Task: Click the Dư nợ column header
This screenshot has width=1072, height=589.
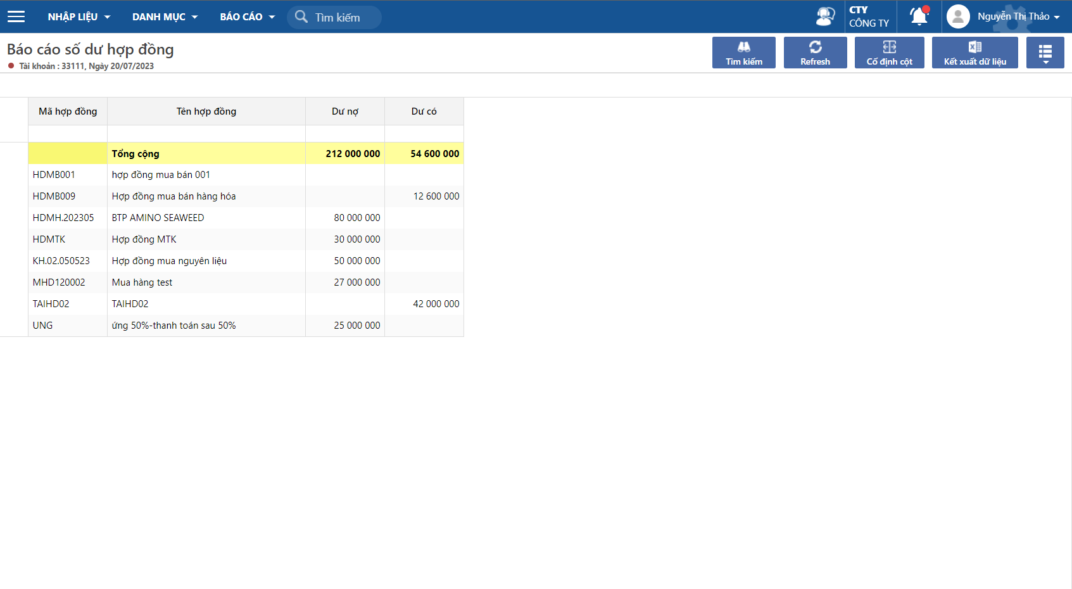Action: tap(344, 111)
